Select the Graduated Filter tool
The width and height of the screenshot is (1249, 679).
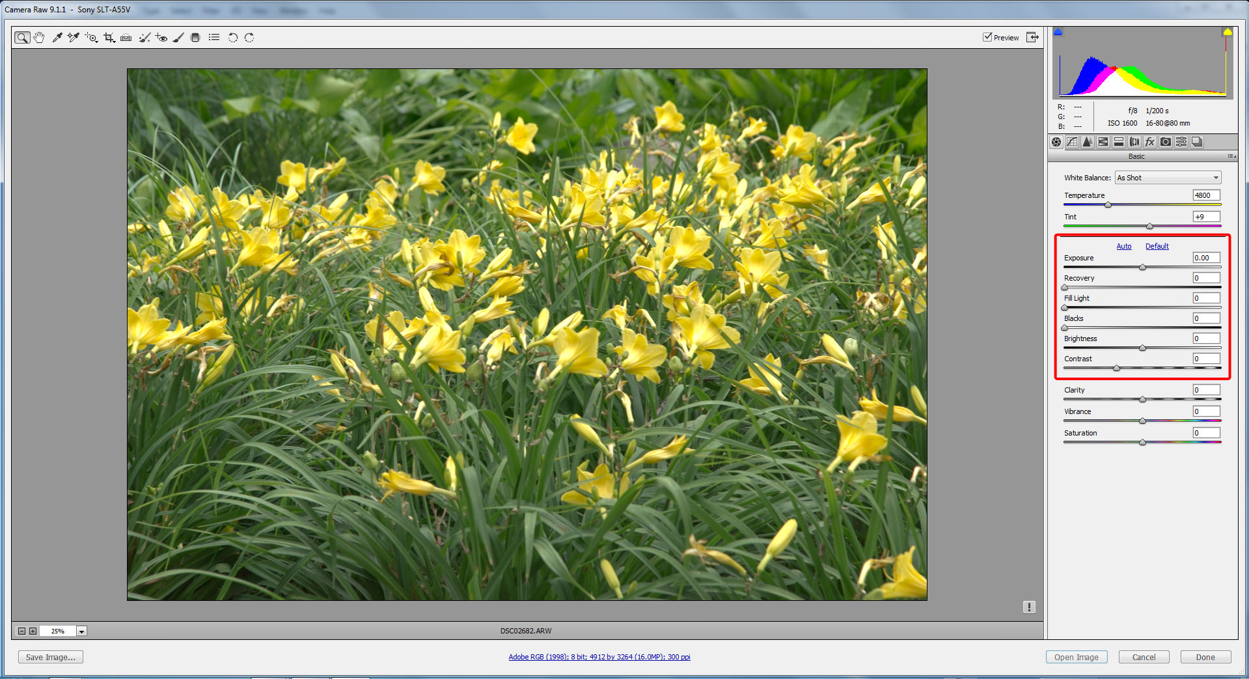click(x=195, y=38)
